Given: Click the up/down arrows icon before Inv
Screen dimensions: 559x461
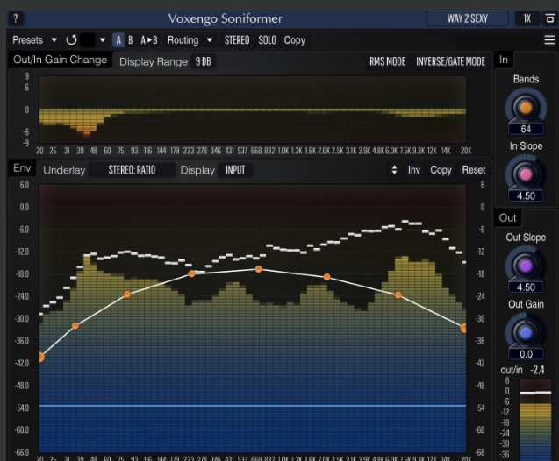Looking at the screenshot, I should 394,170.
